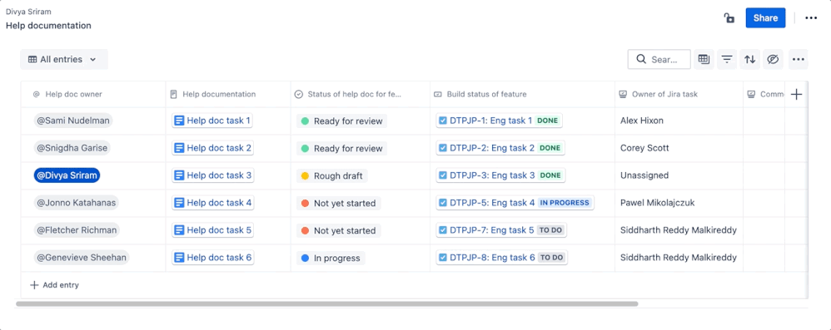Click the @Sami Nudelman mention
The width and height of the screenshot is (831, 330).
(x=73, y=121)
